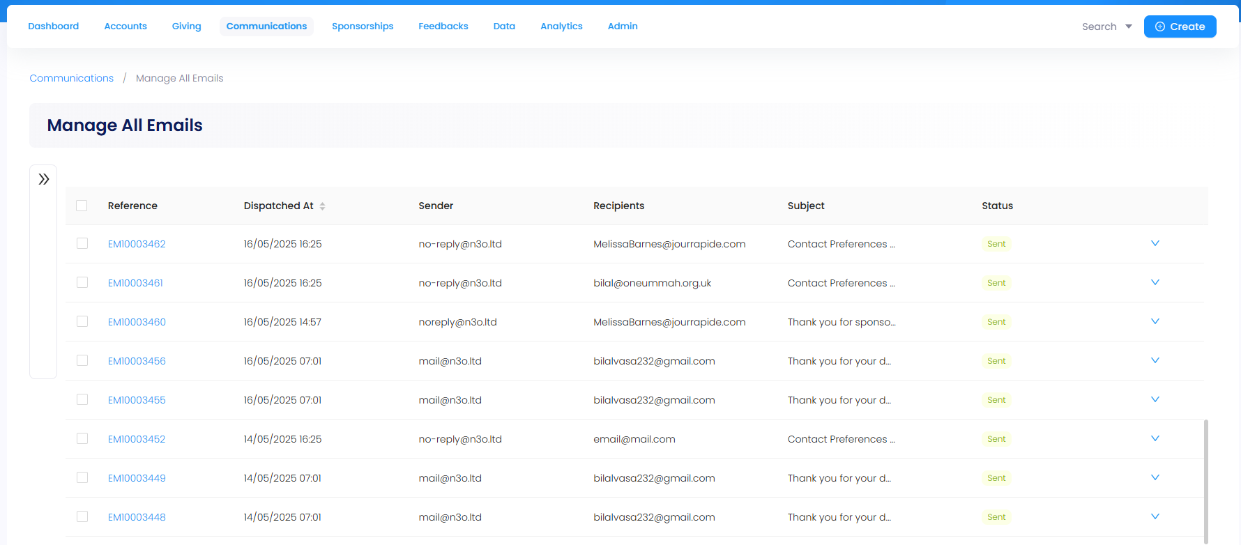1241x545 pixels.
Task: Expand row actions chevron for EM10003448
Action: click(1155, 516)
